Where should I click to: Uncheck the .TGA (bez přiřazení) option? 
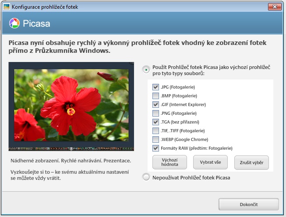click(x=155, y=122)
